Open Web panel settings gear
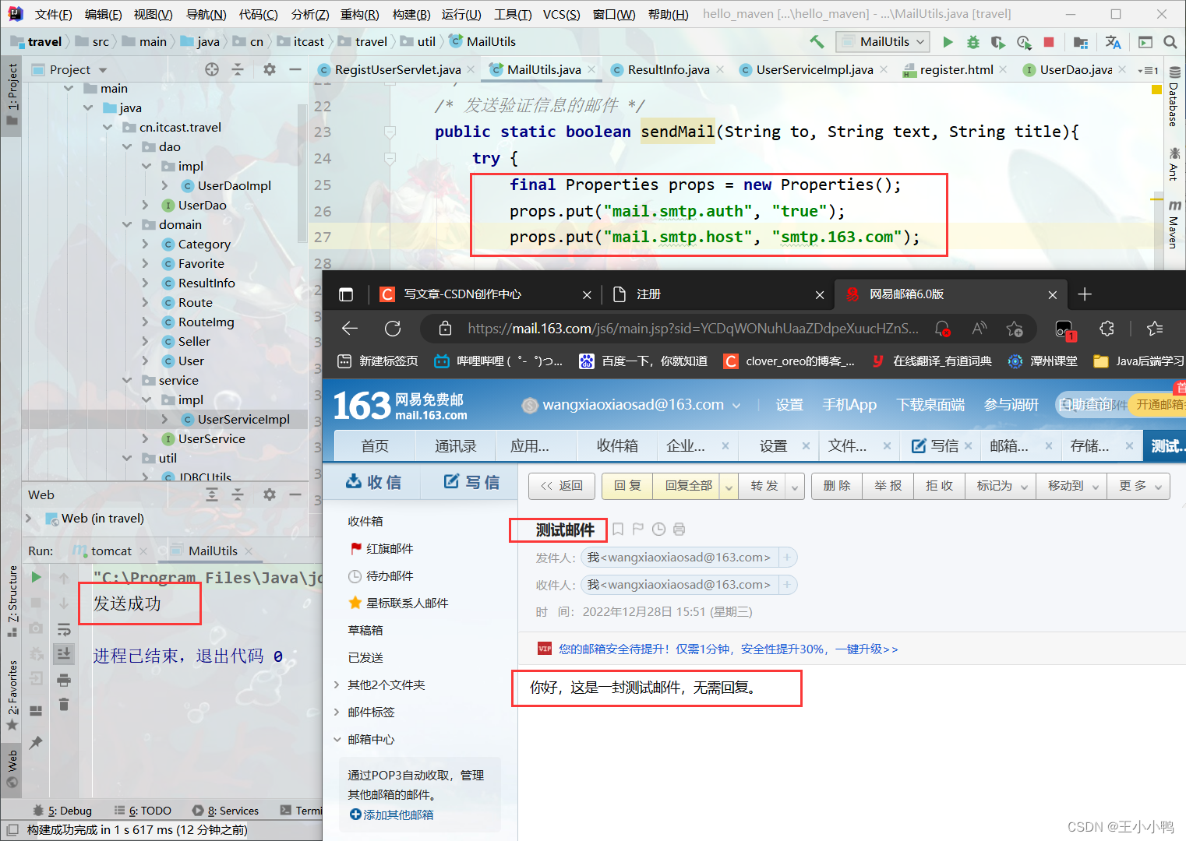This screenshot has height=841, width=1186. tap(269, 494)
